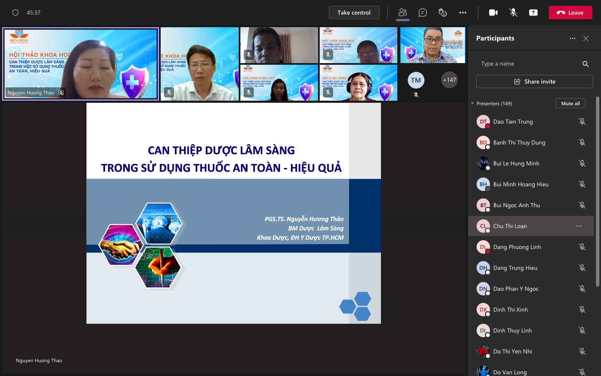Viewport: 601px width, 376px height.
Task: Select Dinh Thi Xinh participant entry
Action: tap(510, 310)
